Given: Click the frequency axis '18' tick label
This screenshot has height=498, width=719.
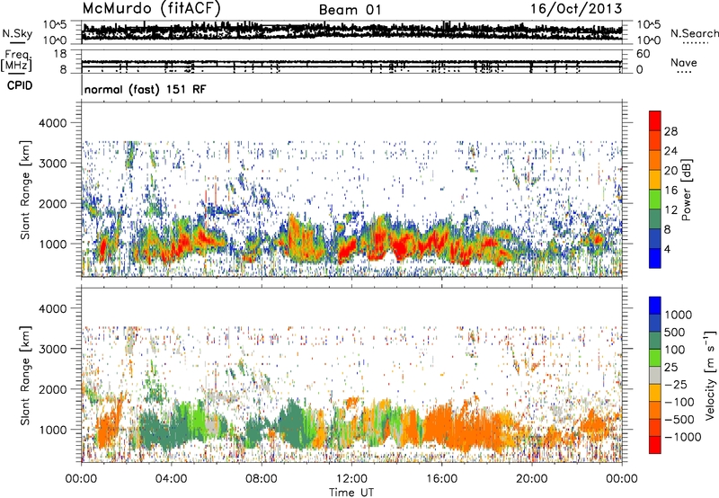Looking at the screenshot, I should [60, 54].
